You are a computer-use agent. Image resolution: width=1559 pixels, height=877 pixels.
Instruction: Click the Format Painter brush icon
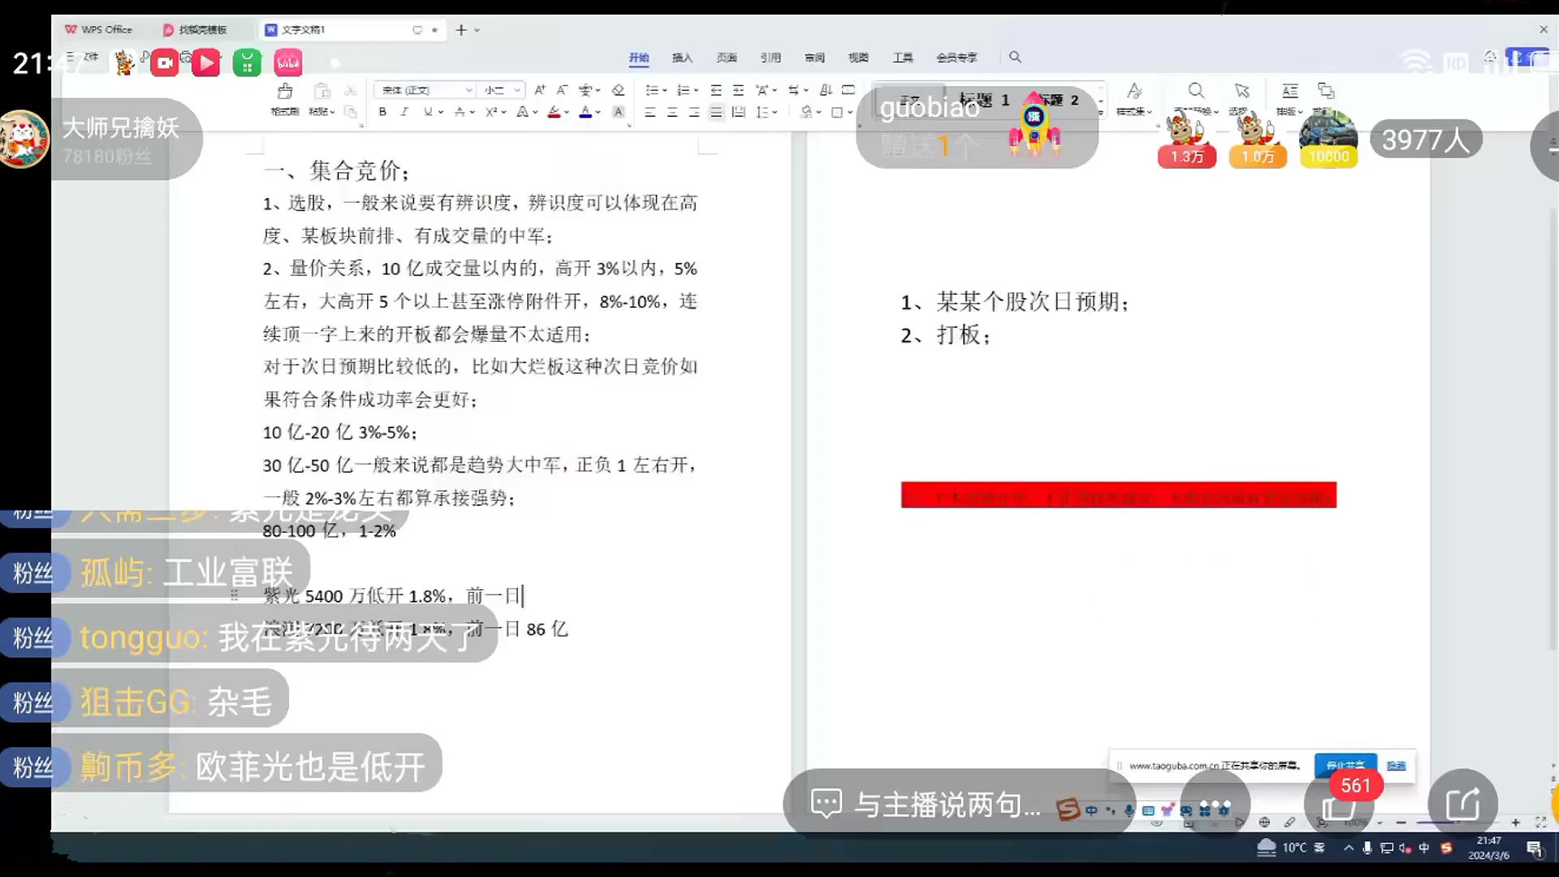(284, 91)
